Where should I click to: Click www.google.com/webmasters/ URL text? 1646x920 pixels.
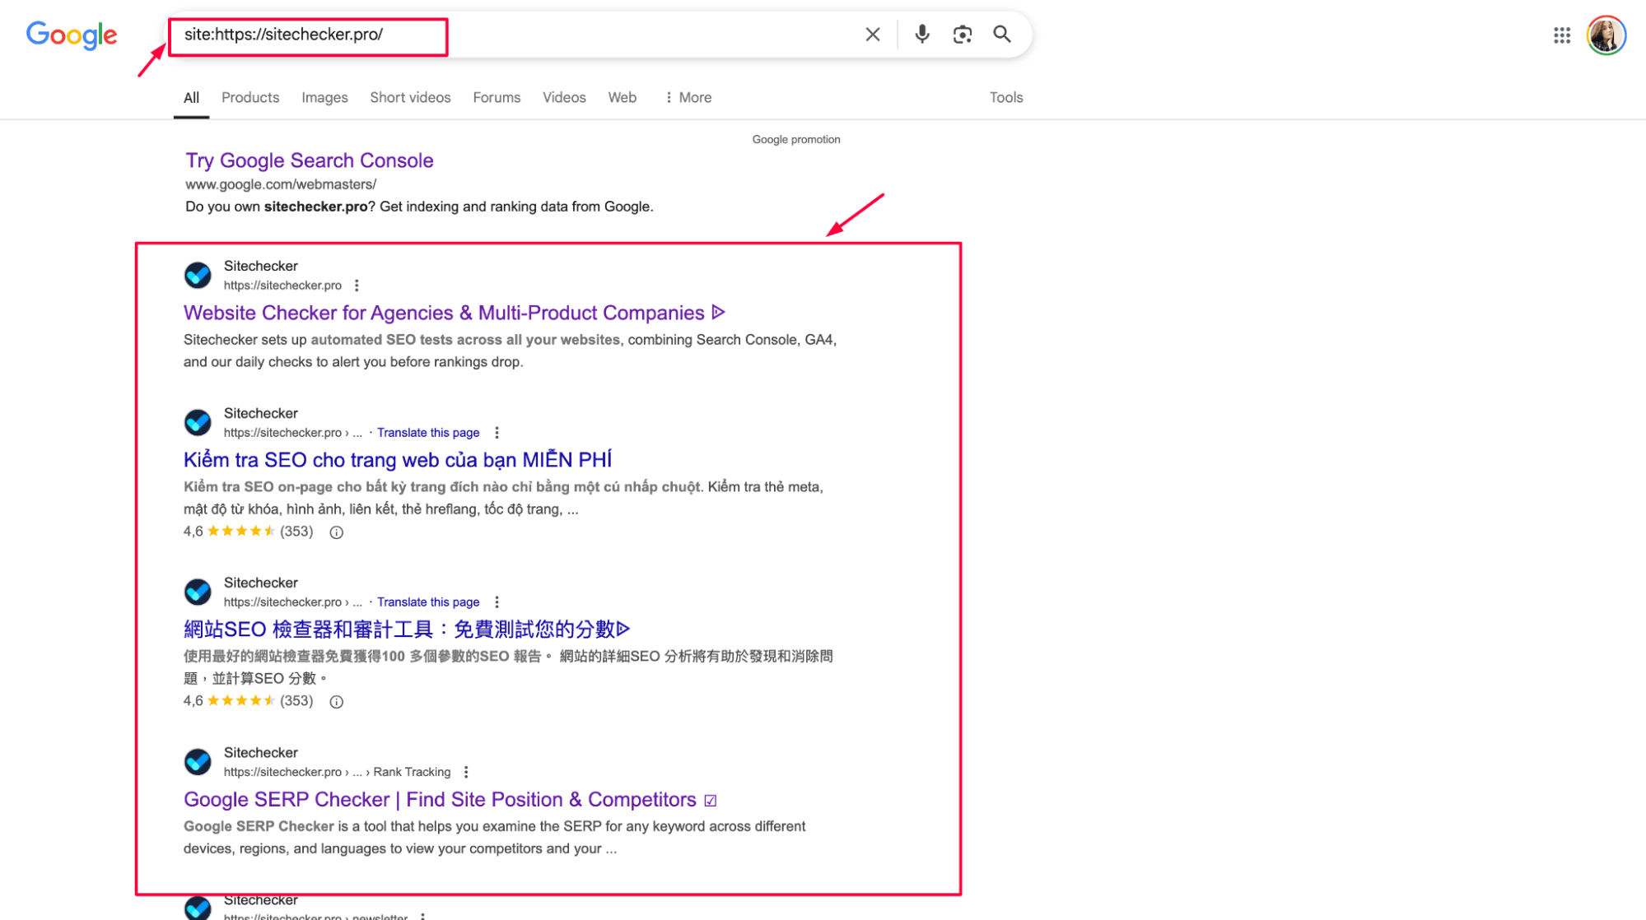click(x=281, y=184)
